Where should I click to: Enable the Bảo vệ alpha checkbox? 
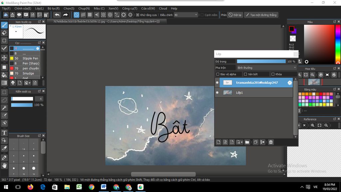click(218, 74)
